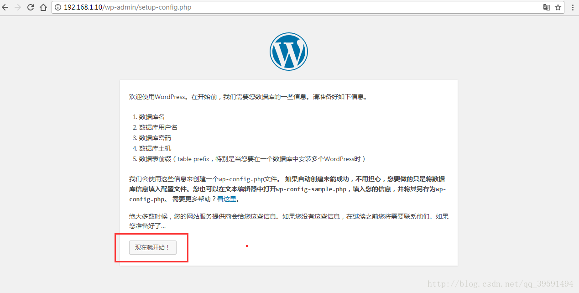Image resolution: width=579 pixels, height=293 pixels.
Task: Open the 看这里 help link
Action: [227, 199]
